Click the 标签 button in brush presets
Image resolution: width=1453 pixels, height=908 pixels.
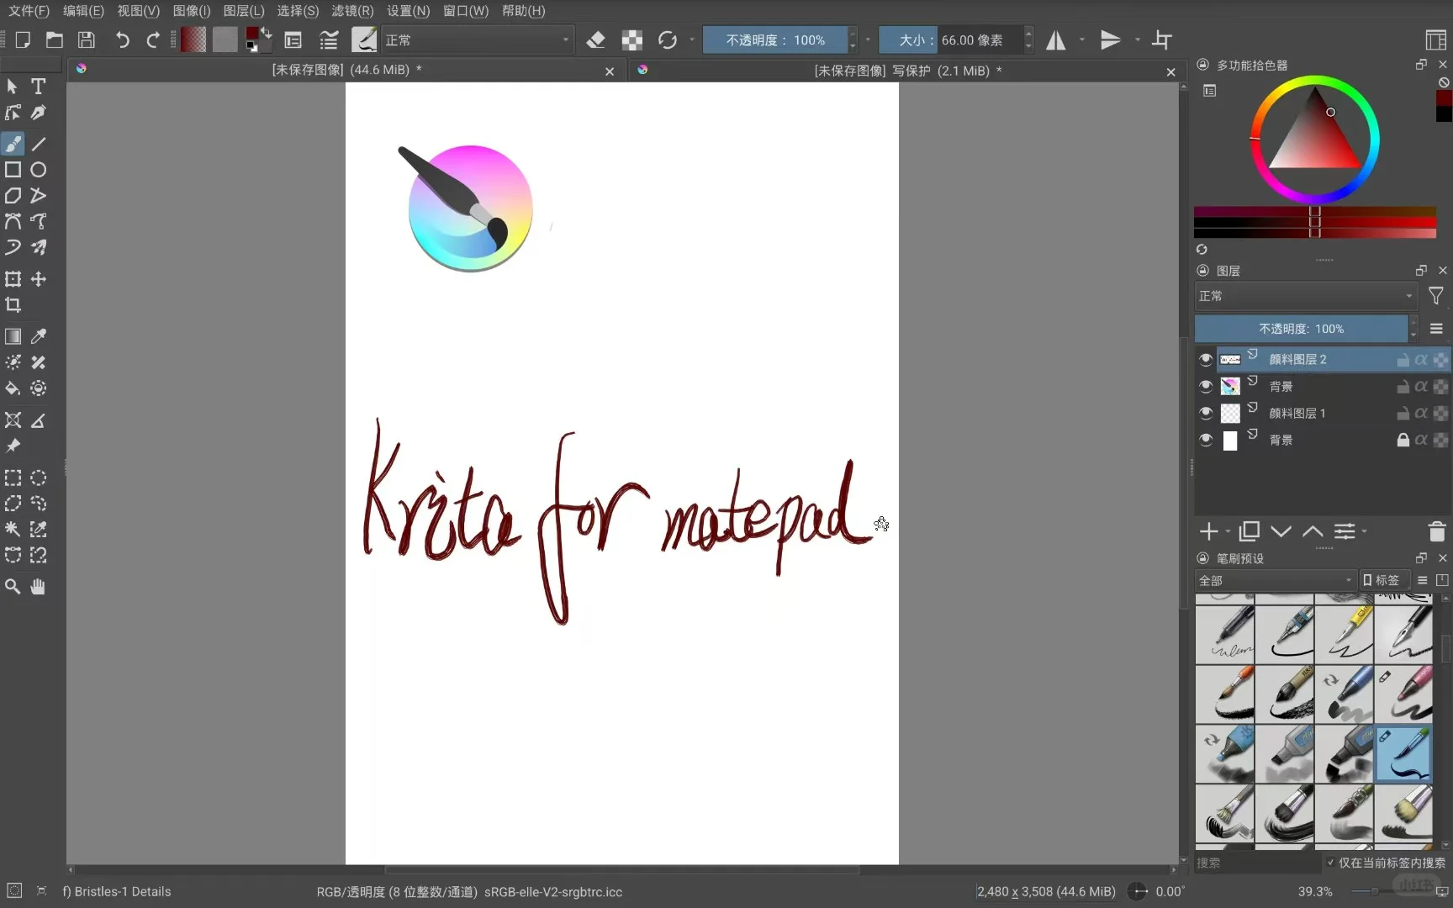[x=1381, y=580]
